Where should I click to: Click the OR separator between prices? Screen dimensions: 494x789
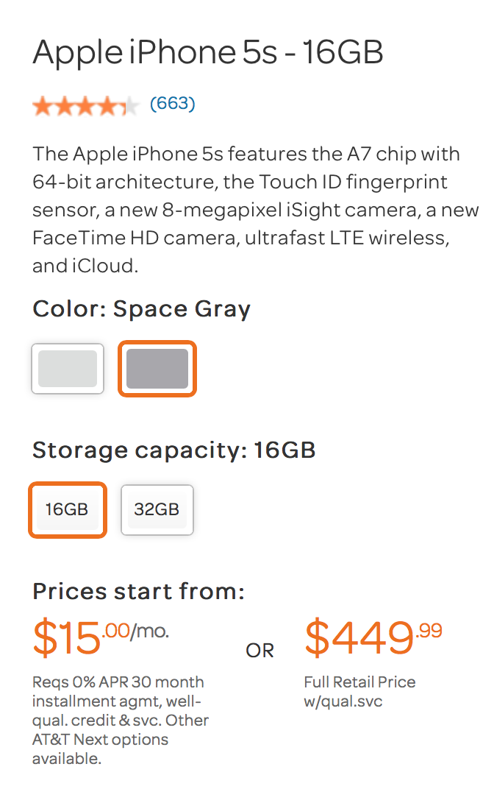point(259,651)
